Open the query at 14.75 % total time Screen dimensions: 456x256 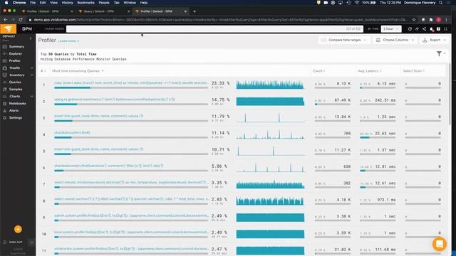[x=115, y=100]
